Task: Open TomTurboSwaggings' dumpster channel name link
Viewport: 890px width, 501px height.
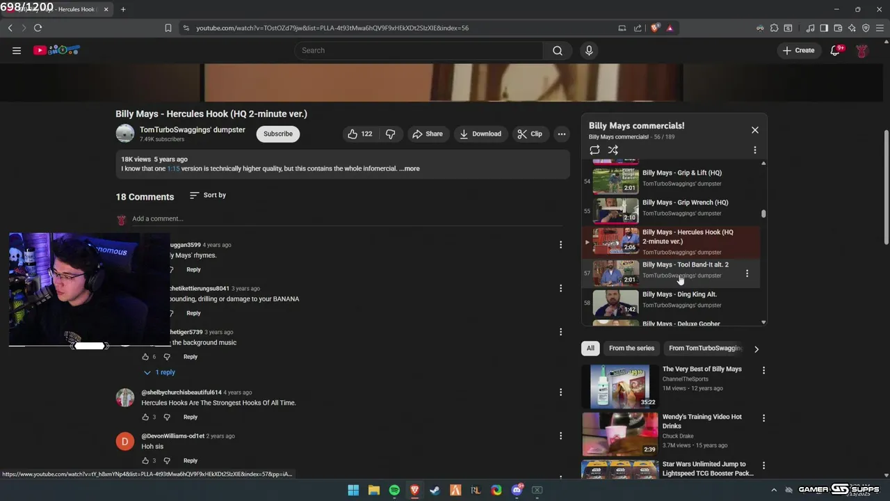Action: pos(193,129)
